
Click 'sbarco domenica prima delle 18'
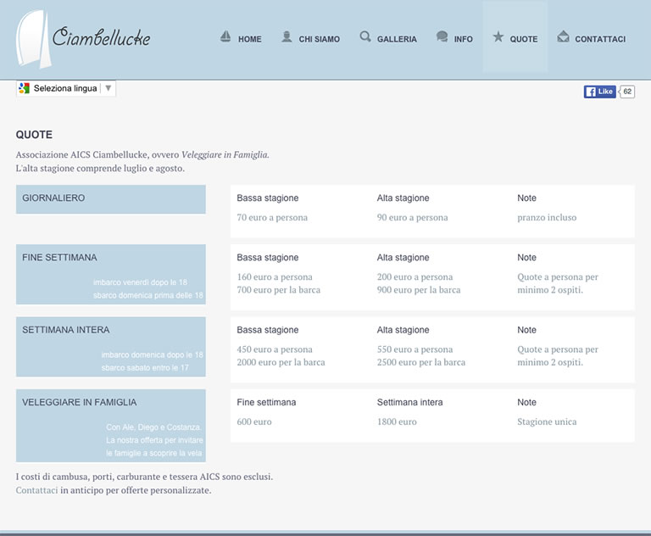coord(148,295)
